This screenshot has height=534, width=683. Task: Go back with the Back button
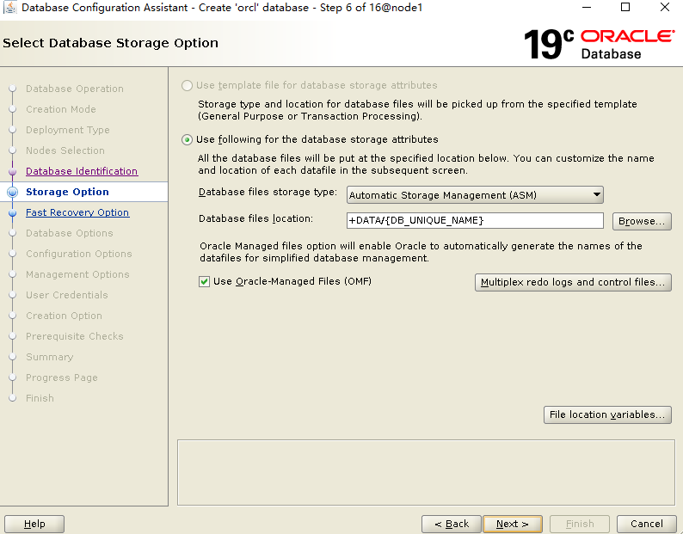point(452,524)
